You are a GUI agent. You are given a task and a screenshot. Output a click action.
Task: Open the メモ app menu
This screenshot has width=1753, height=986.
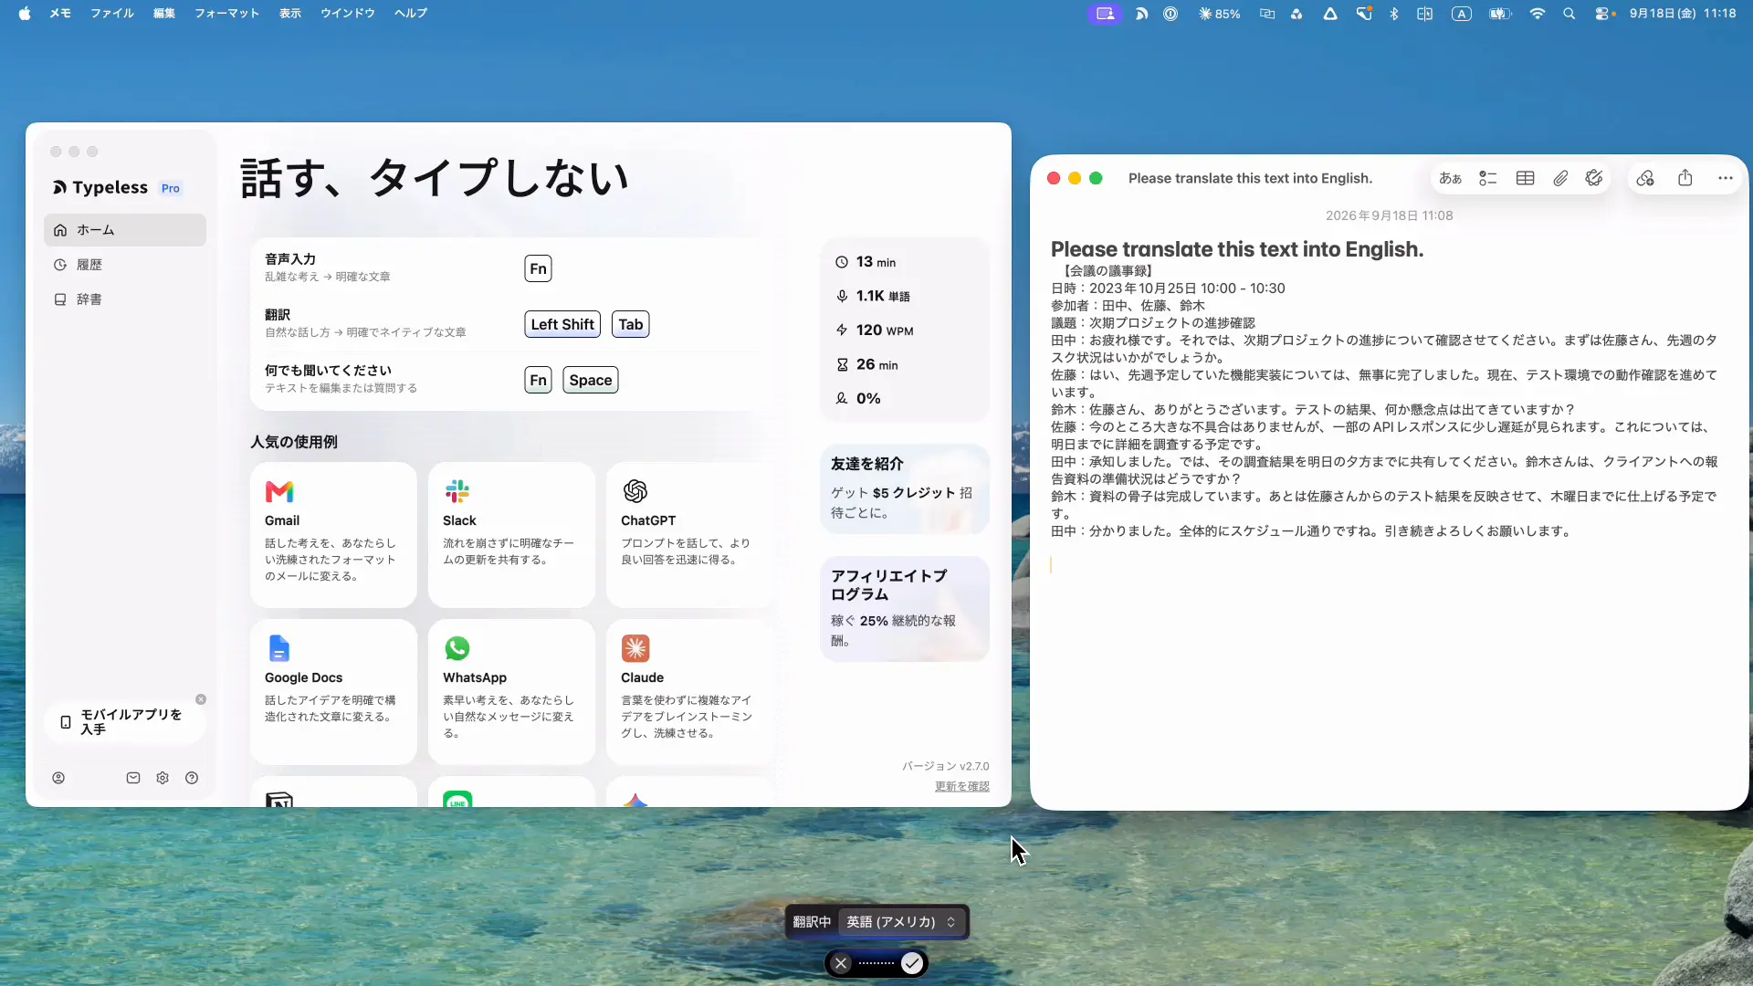[x=60, y=14]
